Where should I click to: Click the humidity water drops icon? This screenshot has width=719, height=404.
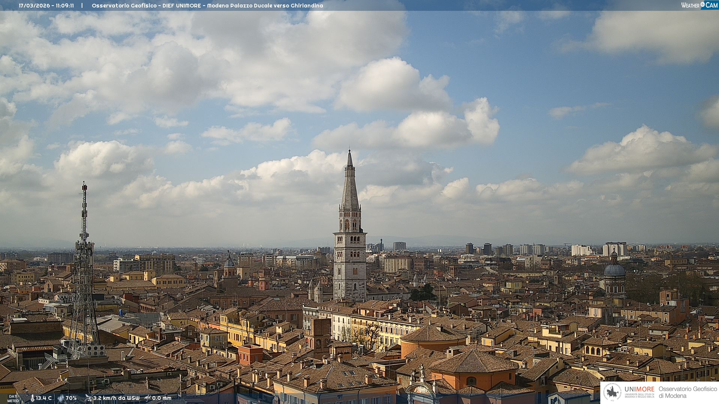[61, 398]
